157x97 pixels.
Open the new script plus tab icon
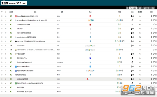click(127, 8)
